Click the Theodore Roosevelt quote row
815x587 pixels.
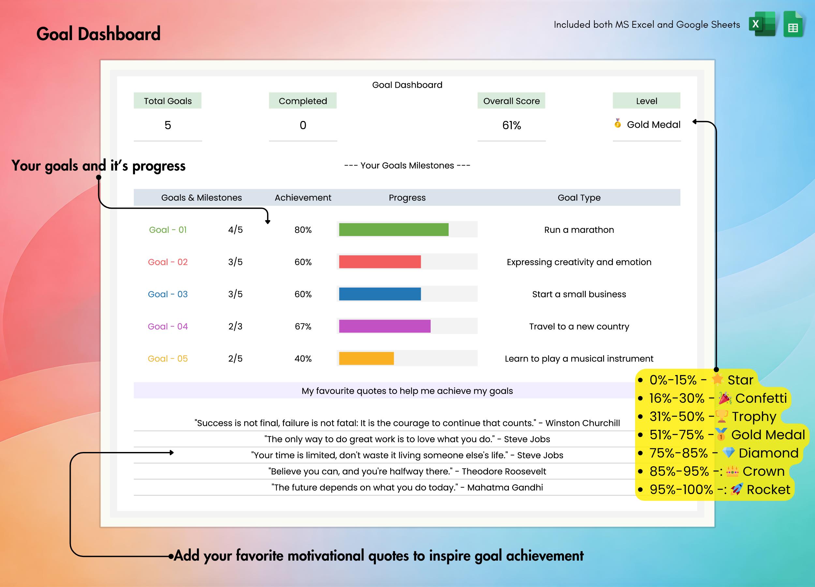point(407,471)
